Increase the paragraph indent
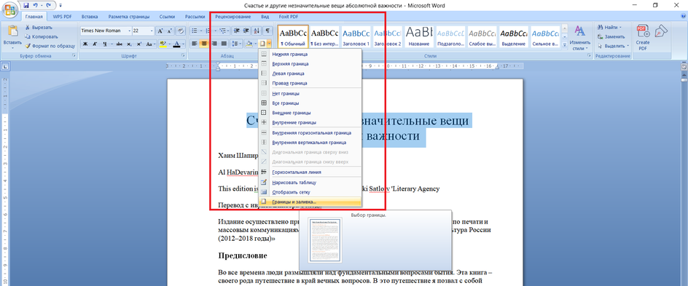 (x=246, y=31)
